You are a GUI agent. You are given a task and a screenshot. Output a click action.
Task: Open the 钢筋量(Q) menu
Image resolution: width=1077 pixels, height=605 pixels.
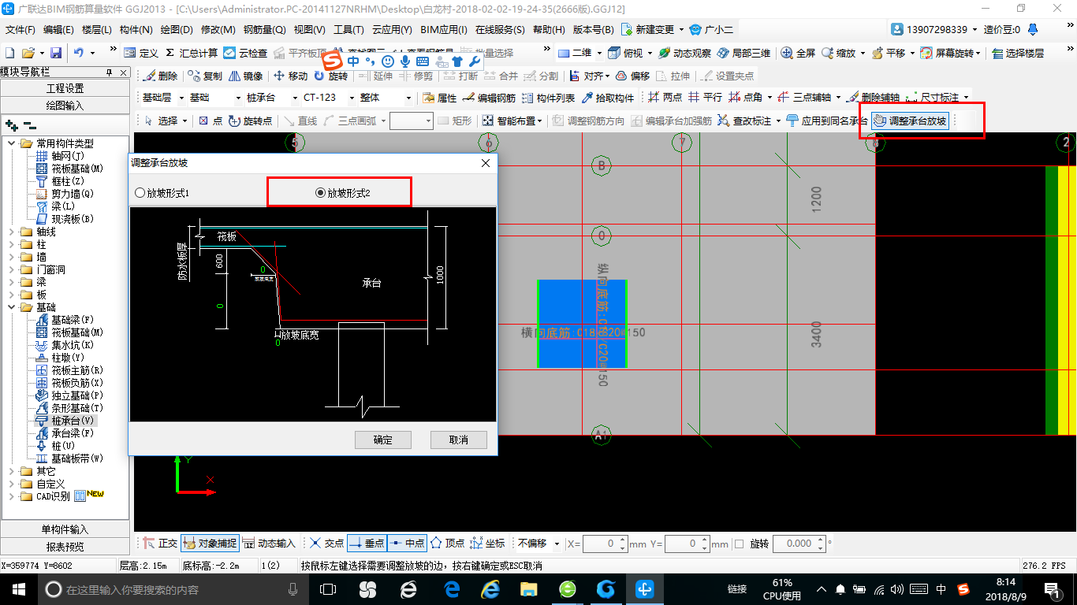[x=264, y=29]
